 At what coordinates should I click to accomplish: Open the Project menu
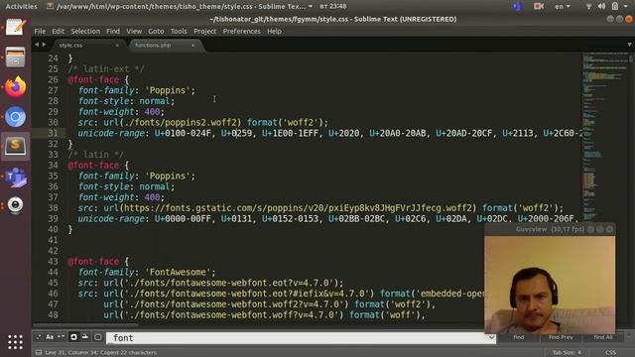point(205,31)
